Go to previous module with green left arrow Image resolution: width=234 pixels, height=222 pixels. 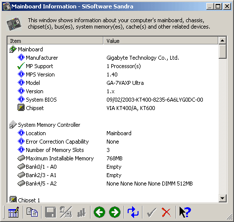coord(99,212)
